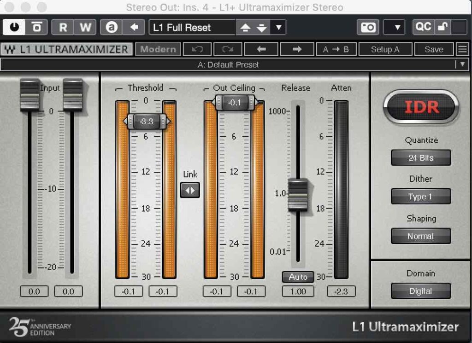Open the Waves hamburger menu icon
Screen dimensions: 472x343
click(x=462, y=49)
